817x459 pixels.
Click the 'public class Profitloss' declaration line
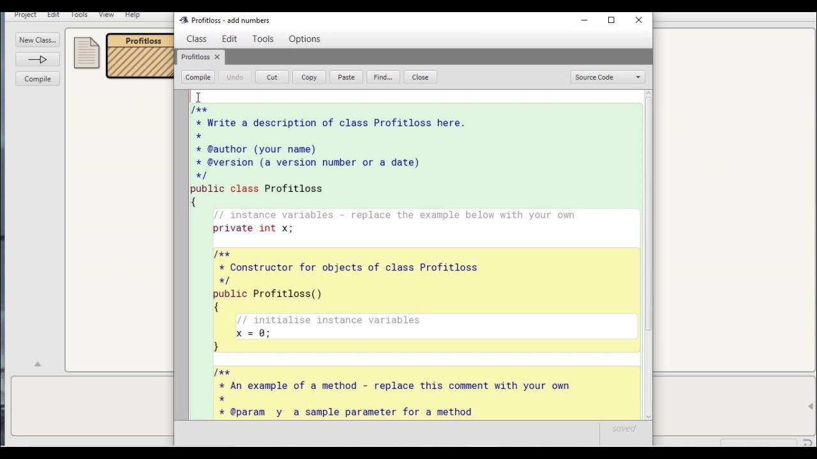256,189
